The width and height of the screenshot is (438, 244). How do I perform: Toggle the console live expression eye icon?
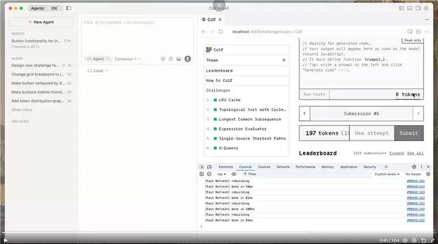(x=234, y=174)
